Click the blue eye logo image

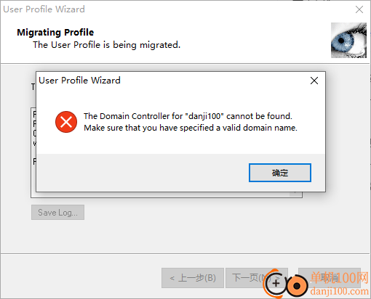click(x=348, y=40)
